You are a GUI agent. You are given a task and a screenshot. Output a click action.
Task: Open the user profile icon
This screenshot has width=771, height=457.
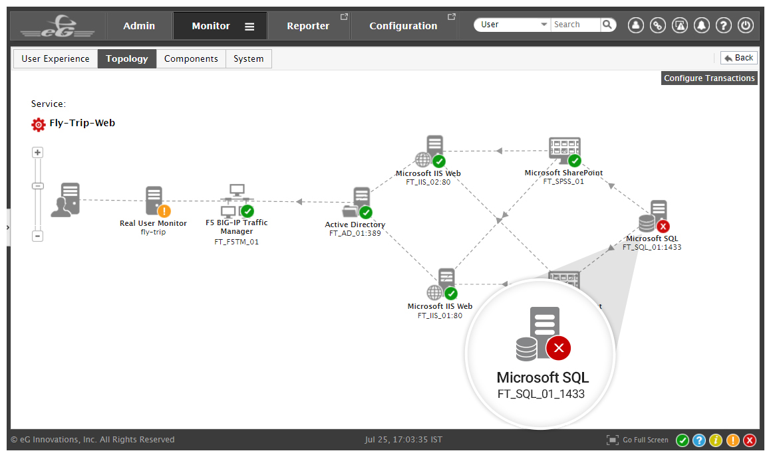pos(636,25)
